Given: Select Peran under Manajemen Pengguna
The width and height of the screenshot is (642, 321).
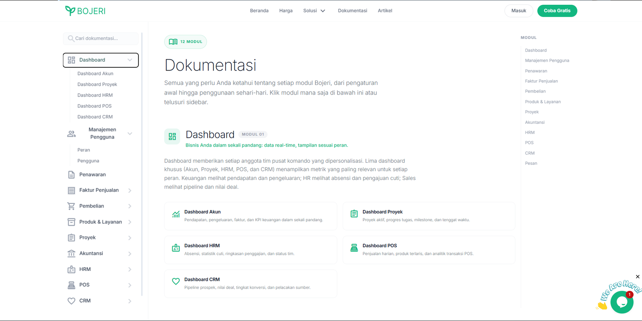Looking at the screenshot, I should pyautogui.click(x=83, y=150).
